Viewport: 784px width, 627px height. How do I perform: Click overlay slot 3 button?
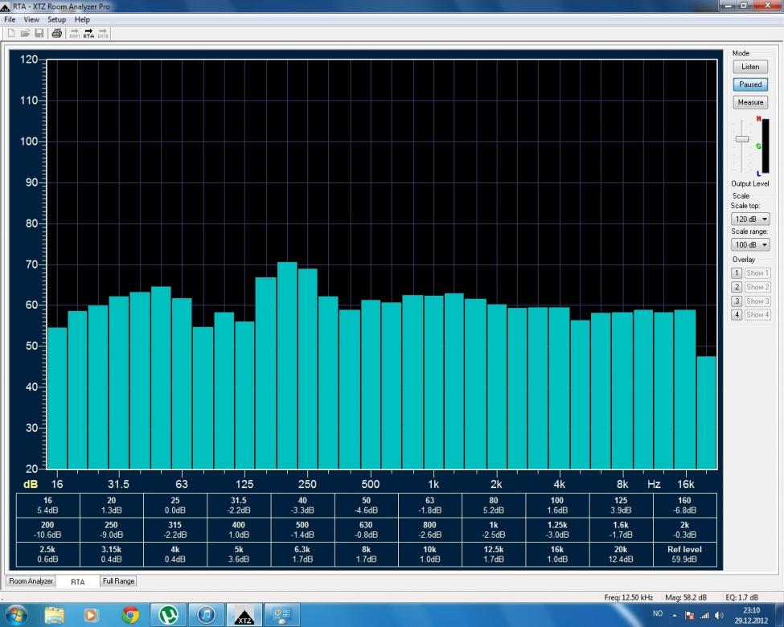pyautogui.click(x=736, y=301)
